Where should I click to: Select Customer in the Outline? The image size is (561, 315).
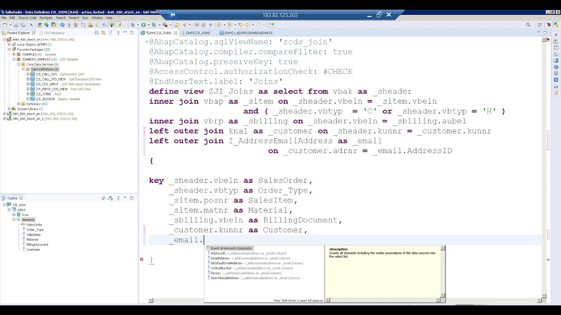click(33, 249)
